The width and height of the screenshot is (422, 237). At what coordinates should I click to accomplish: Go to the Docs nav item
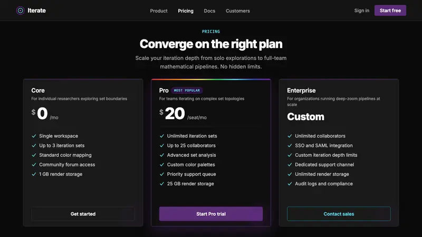coord(209,11)
